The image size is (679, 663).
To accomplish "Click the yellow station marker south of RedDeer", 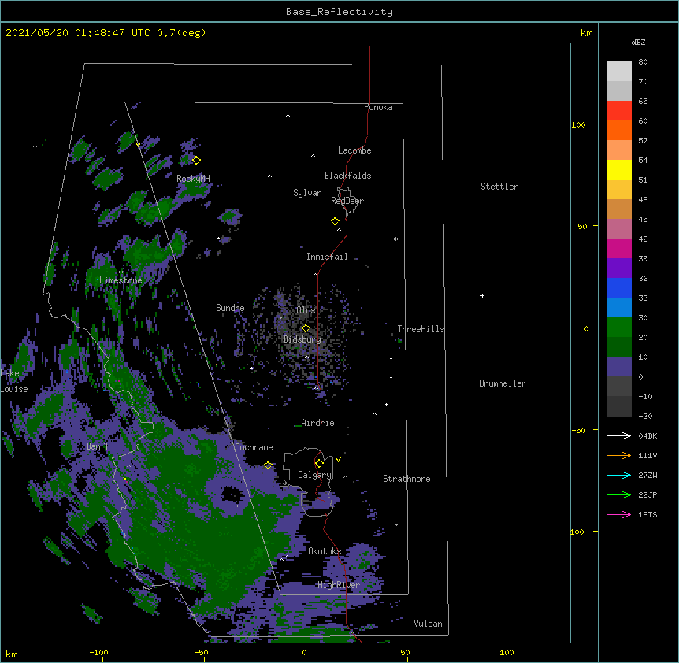I will 336,221.
